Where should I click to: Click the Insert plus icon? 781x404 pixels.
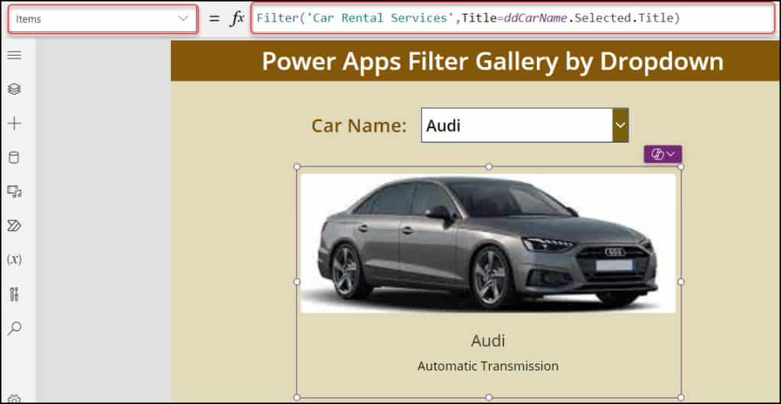point(14,123)
